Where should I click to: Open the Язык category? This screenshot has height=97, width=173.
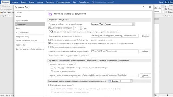click(30, 28)
